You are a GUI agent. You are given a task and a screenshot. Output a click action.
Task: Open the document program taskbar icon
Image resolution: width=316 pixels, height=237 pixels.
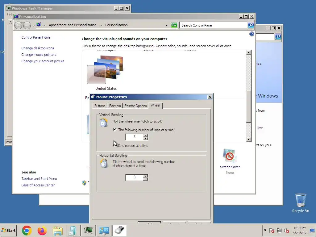72,231
